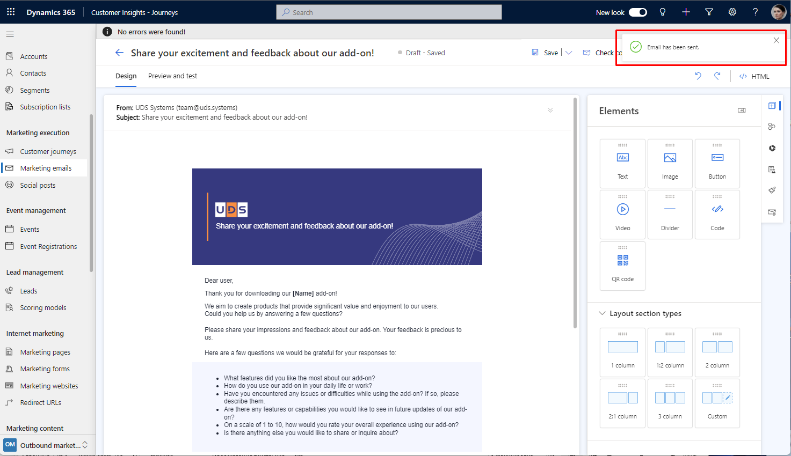Switch to the Preview and test tab

172,76
